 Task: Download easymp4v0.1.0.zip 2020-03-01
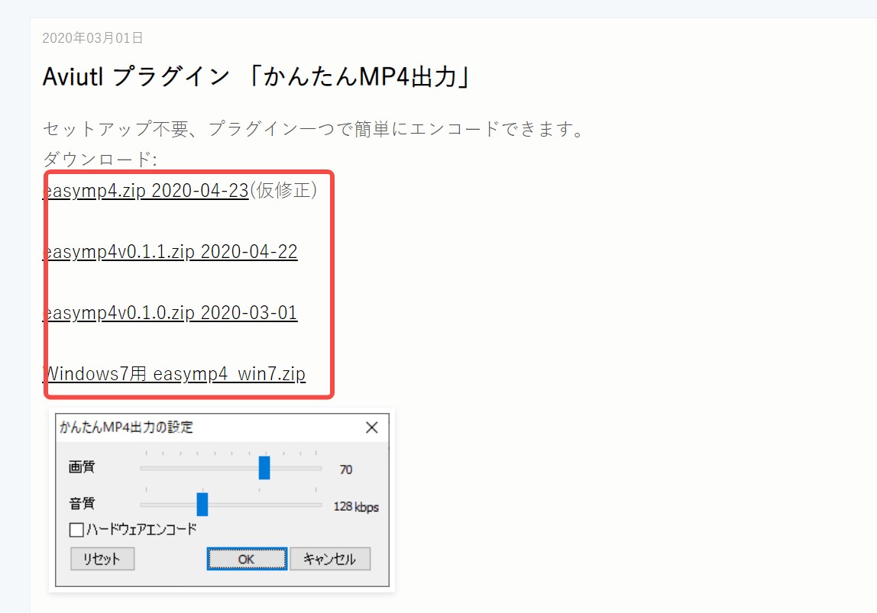click(170, 313)
